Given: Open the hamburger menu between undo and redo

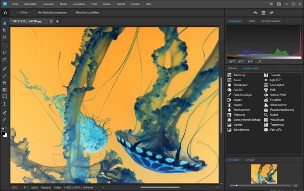Looking at the screenshot, I should (x=263, y=13).
